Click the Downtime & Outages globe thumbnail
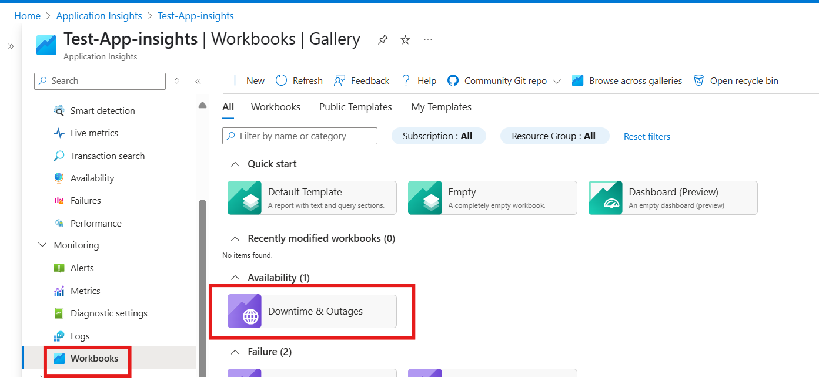This screenshot has height=378, width=819. tap(245, 311)
